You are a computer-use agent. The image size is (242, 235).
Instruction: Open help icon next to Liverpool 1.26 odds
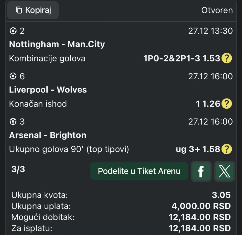226,104
